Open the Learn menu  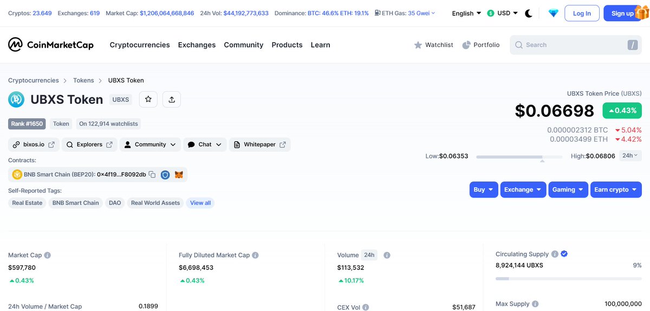pos(320,45)
